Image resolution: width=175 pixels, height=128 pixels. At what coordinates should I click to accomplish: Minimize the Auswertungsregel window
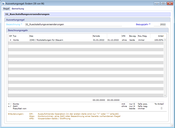pyautogui.click(x=158, y=3)
